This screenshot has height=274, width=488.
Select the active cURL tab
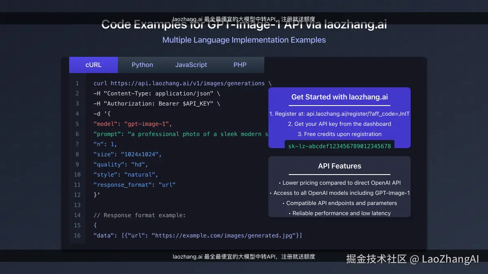coord(93,65)
